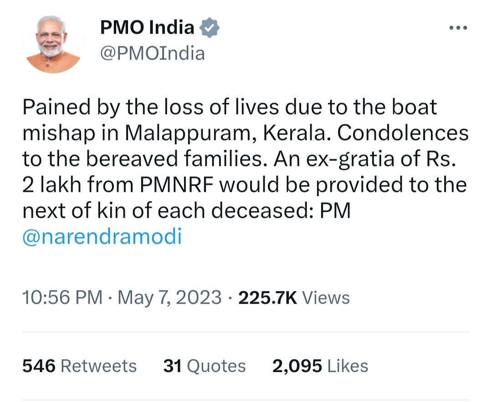The height and width of the screenshot is (402, 492).
Task: Show the 2,095 Likes list
Action: coord(320,366)
